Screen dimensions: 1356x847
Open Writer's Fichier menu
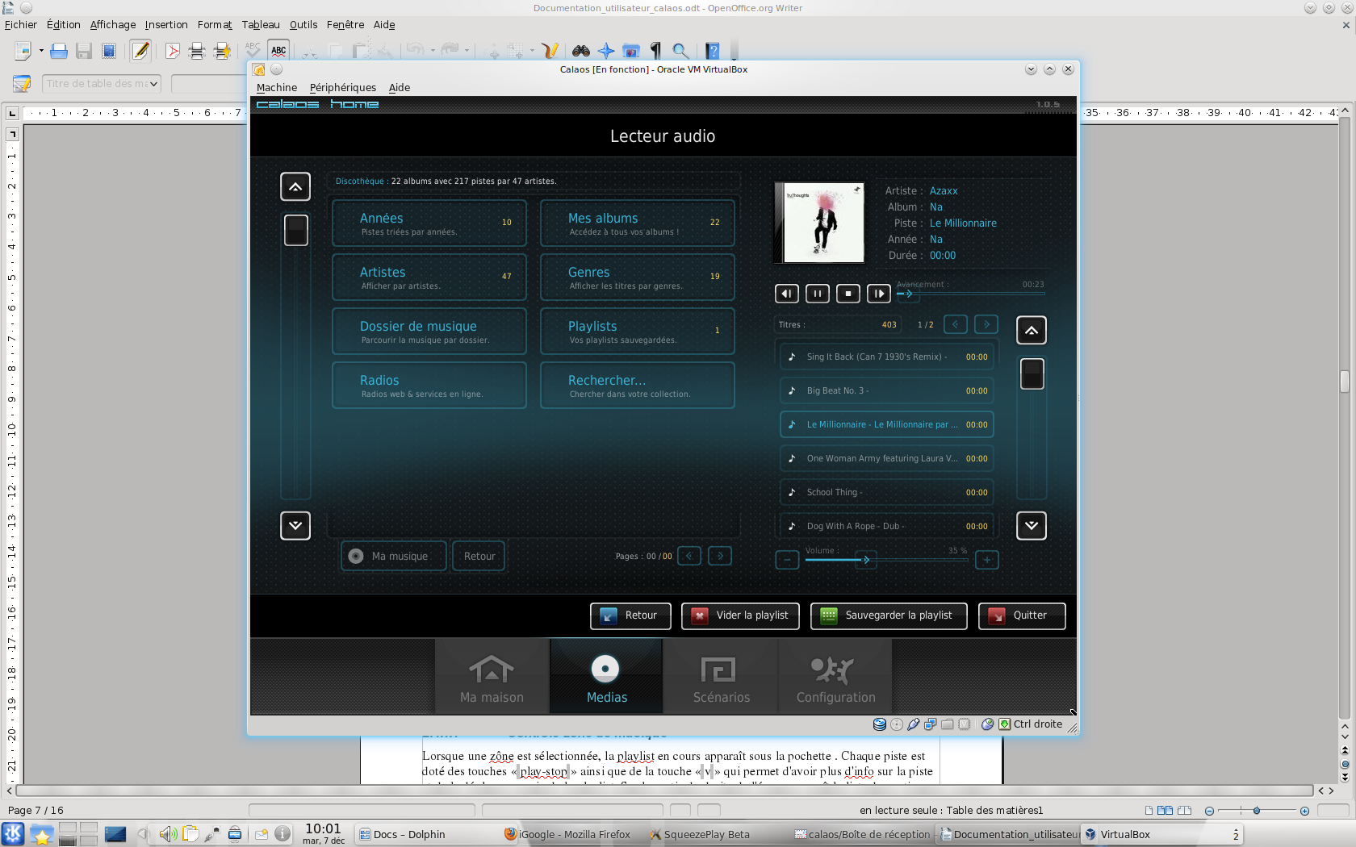click(x=21, y=24)
